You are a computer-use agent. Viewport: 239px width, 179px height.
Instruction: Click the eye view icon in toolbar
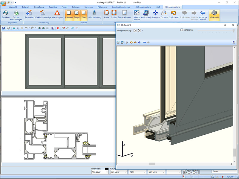pyautogui.click(x=39, y=28)
